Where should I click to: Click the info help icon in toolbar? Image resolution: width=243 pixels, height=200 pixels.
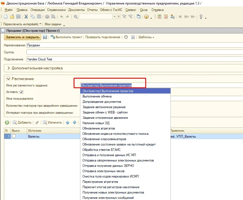point(146,17)
